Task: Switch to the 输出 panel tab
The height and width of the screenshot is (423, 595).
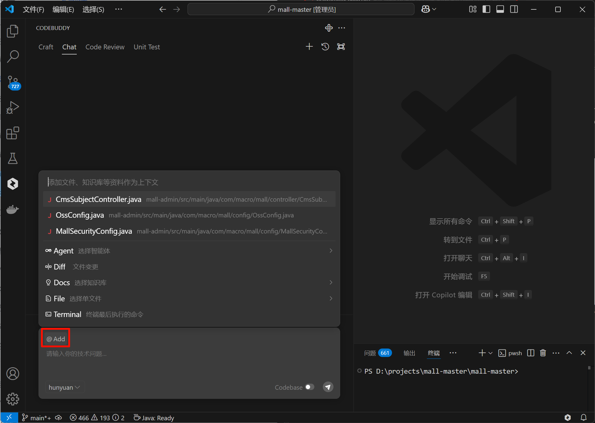Action: pos(409,353)
